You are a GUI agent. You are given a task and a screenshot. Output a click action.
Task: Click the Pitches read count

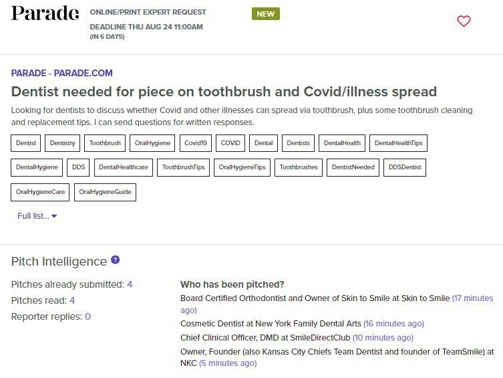point(72,300)
